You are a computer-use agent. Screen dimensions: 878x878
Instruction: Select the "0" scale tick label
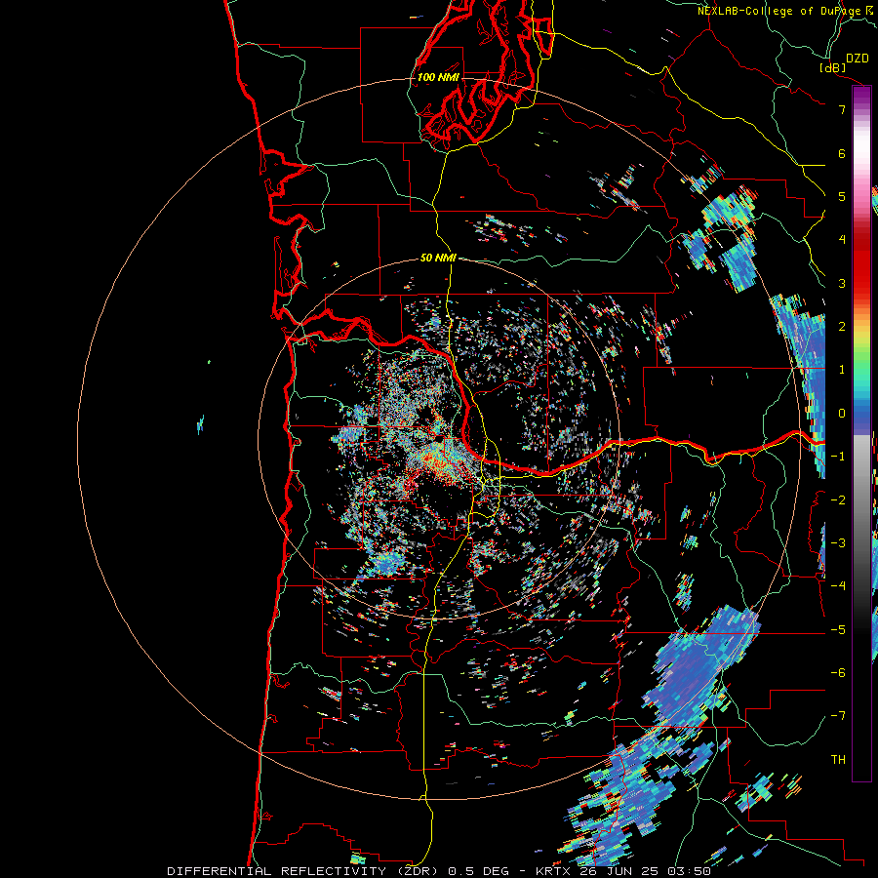[842, 414]
